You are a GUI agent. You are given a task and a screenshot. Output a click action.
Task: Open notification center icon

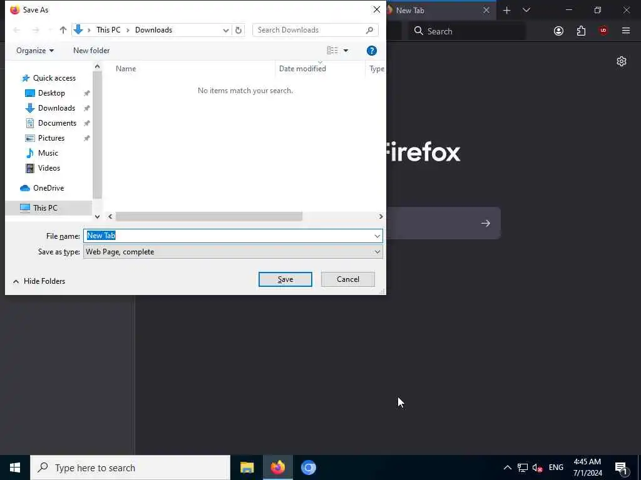622,467
